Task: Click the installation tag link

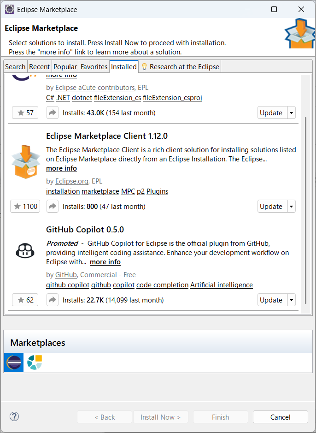Action: [63, 191]
